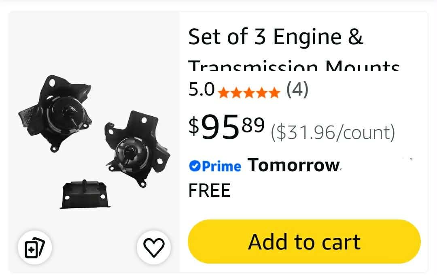
Task: Click the dollar sign before 95
Action: tap(194, 126)
